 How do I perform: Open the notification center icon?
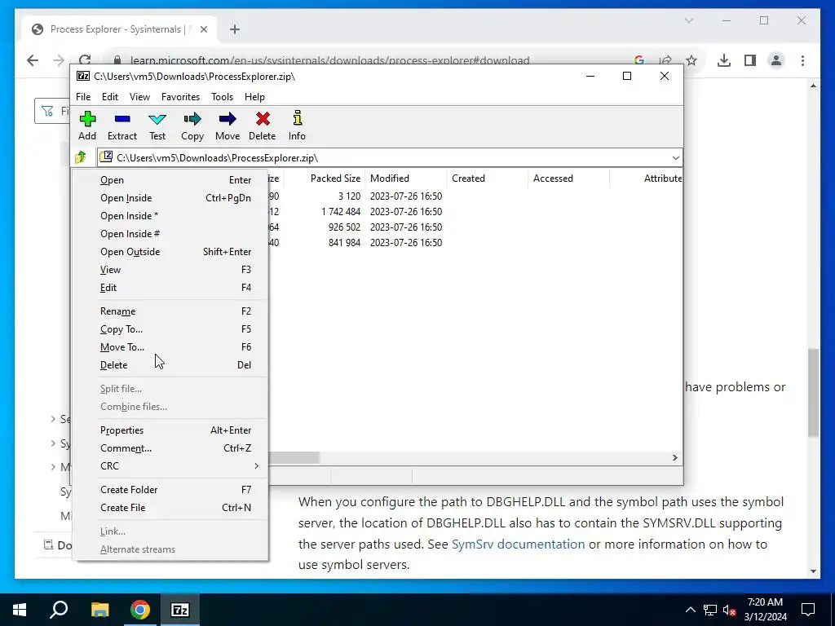(x=808, y=610)
